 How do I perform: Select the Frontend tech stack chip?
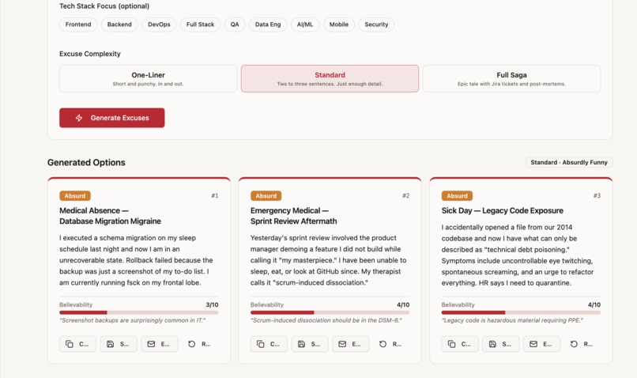click(x=78, y=25)
